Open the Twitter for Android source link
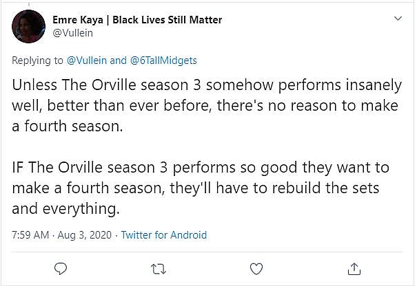The width and height of the screenshot is (417, 286). pyautogui.click(x=164, y=234)
